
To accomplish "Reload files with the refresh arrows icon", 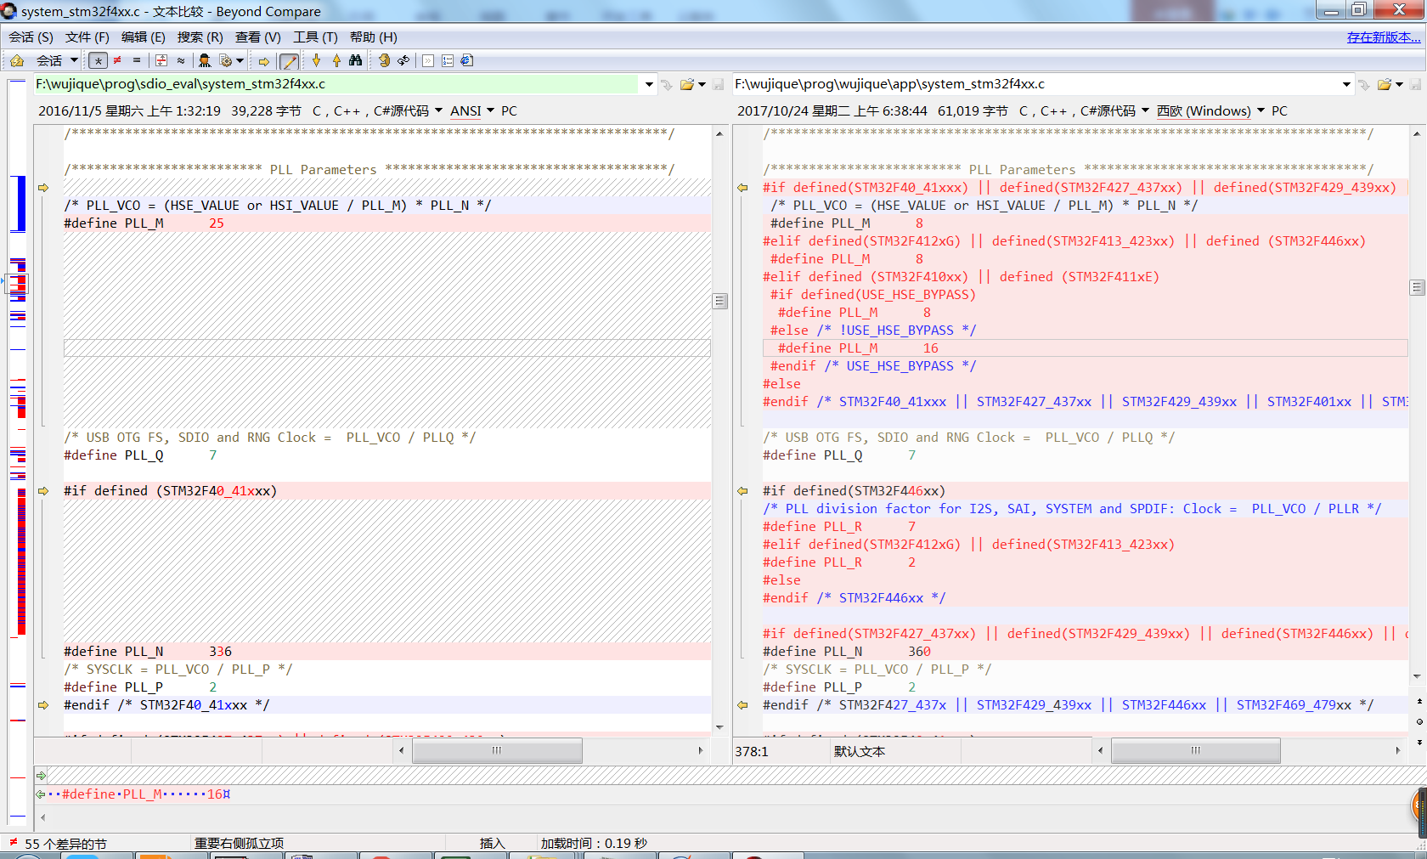I will coord(403,60).
